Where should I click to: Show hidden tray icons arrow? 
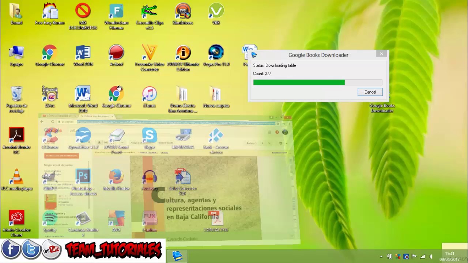point(381,257)
